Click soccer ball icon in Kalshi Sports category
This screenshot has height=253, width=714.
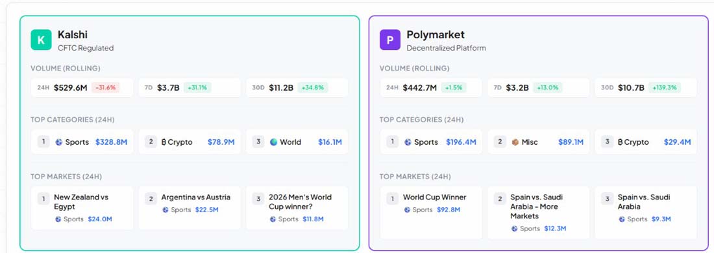pos(58,142)
